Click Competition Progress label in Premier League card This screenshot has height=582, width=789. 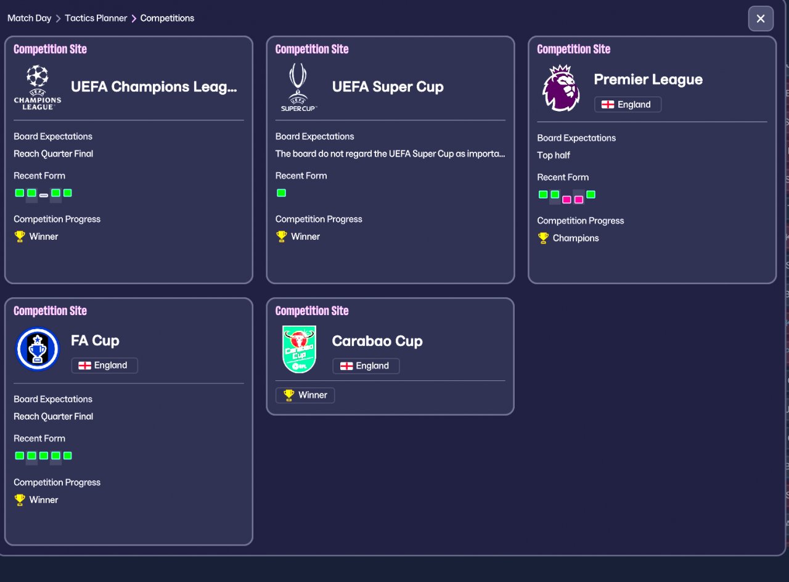tap(581, 221)
